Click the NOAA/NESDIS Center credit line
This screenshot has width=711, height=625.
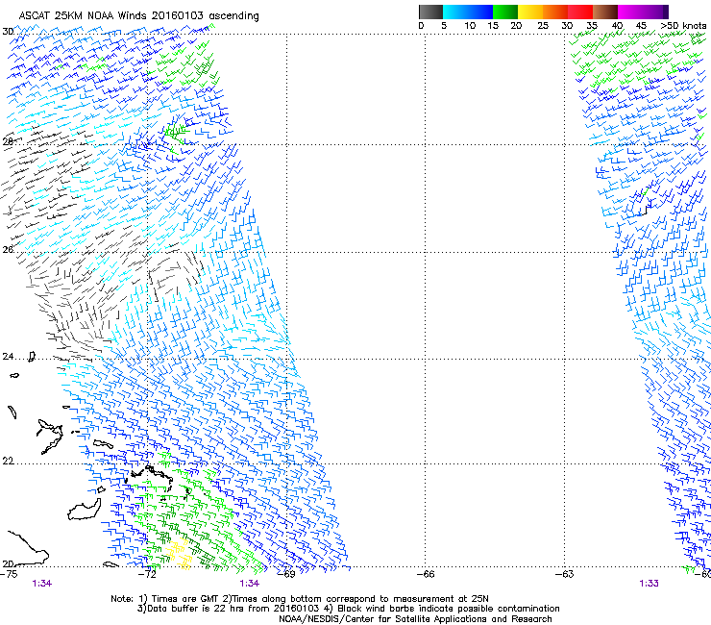click(415, 619)
